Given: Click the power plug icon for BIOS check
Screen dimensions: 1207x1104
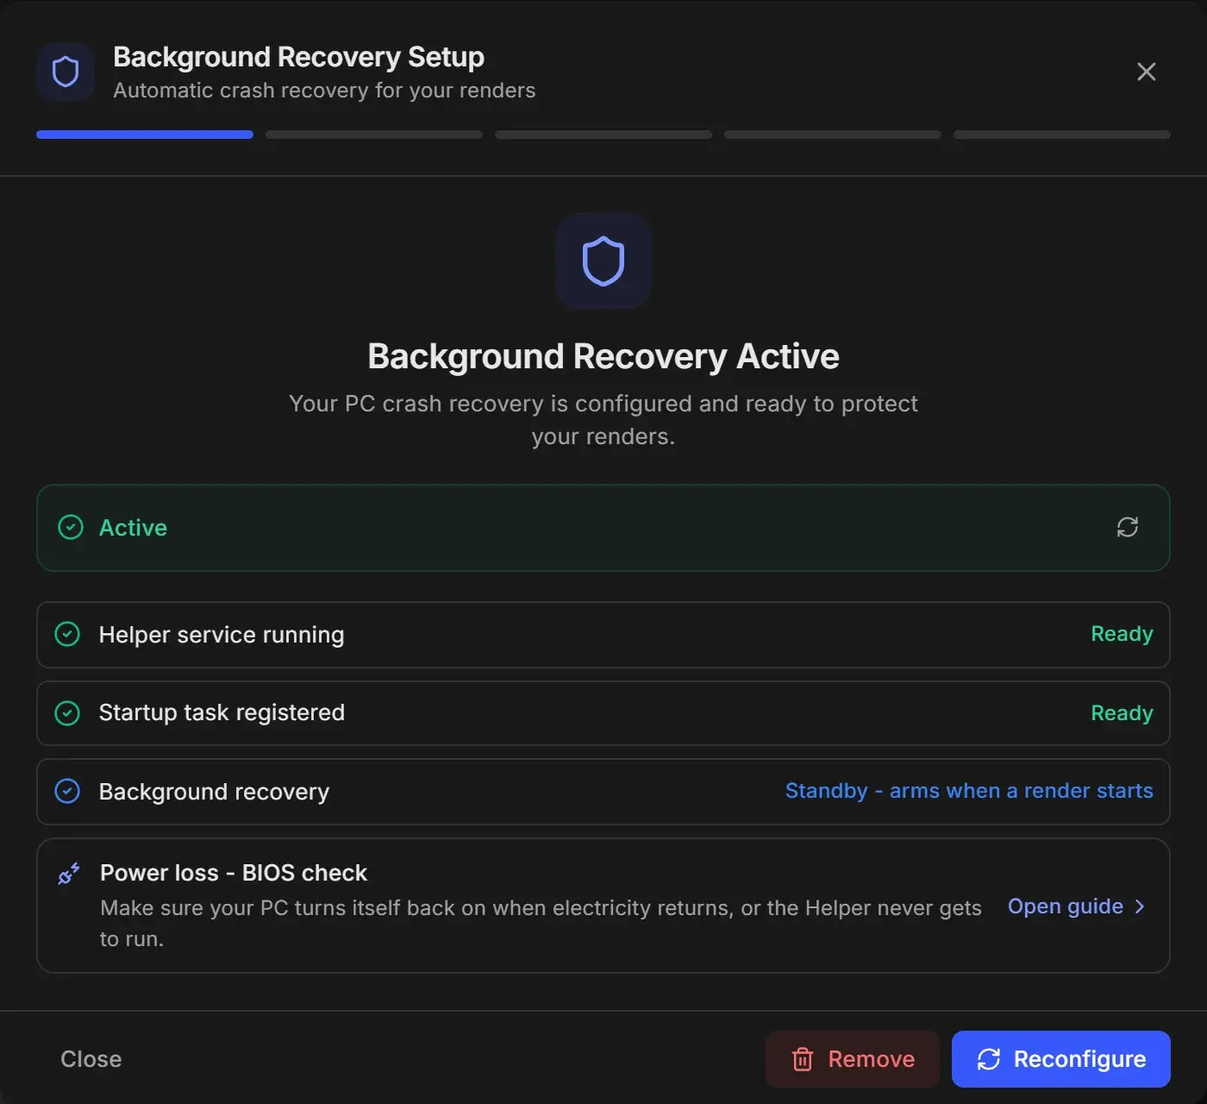Looking at the screenshot, I should [69, 874].
